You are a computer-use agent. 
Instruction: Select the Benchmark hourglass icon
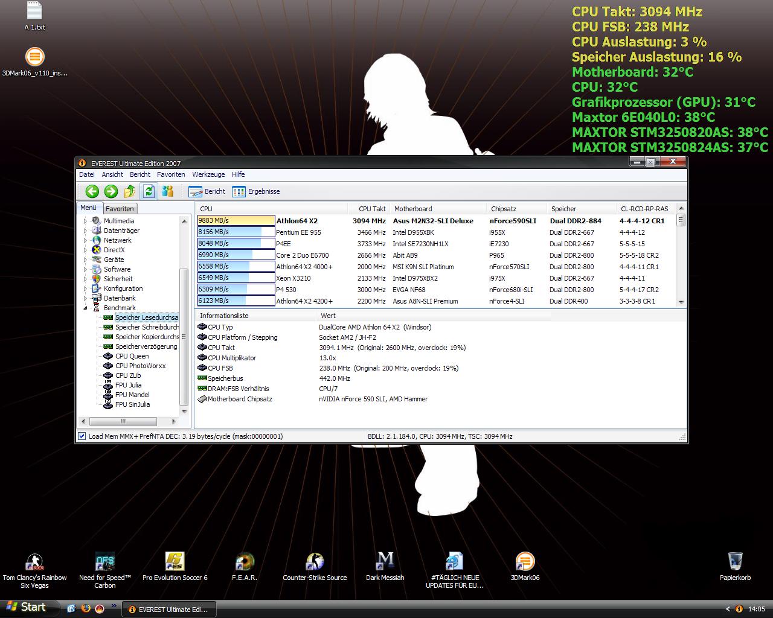[96, 308]
